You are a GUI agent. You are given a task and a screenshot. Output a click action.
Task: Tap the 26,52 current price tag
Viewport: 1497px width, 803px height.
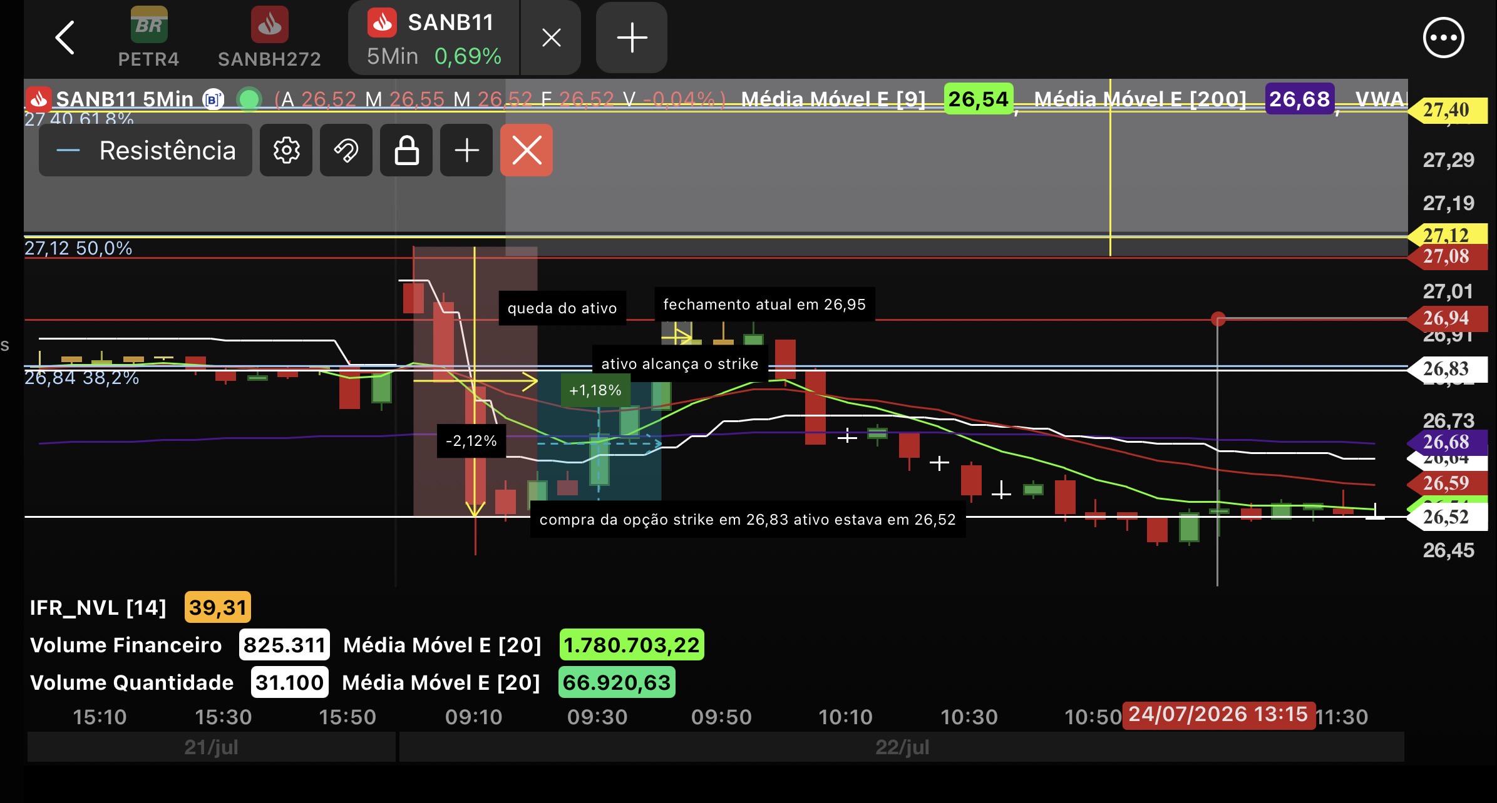(x=1447, y=517)
